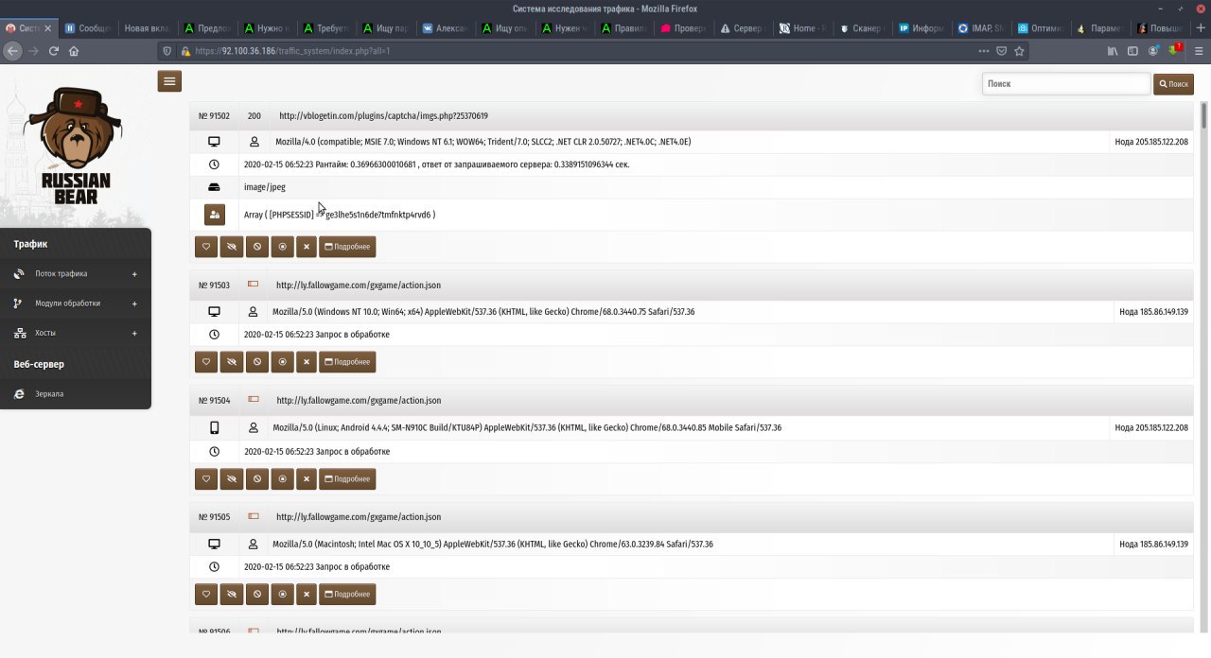This screenshot has height=658, width=1211.
Task: Switch to the Home - R browser tab
Action: pyautogui.click(x=802, y=28)
